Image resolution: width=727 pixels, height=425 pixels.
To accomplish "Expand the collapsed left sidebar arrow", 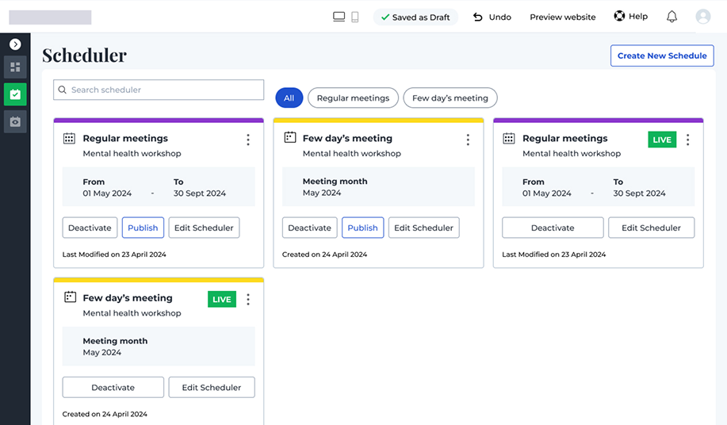I will coord(15,44).
